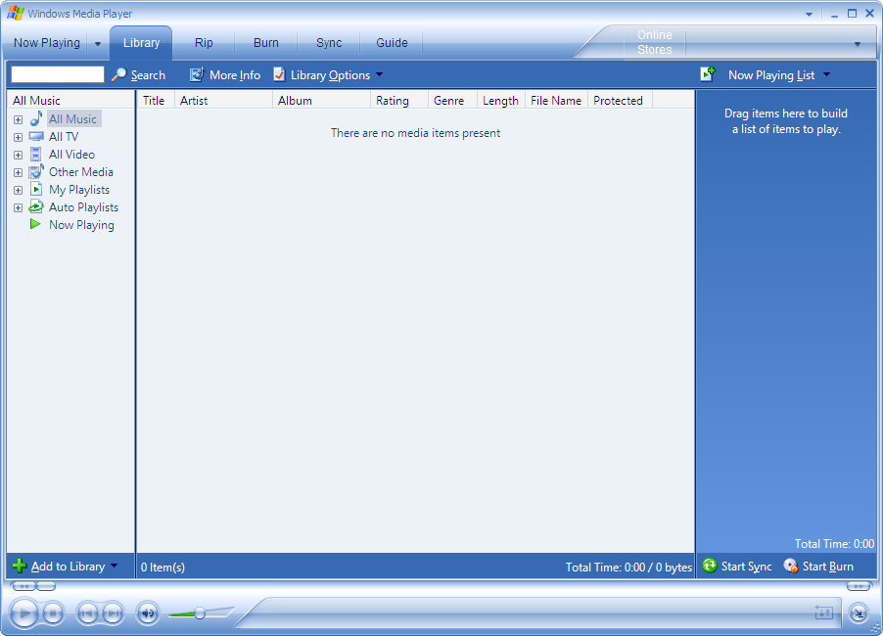Click the Library Options checklist icon
Image resolution: width=883 pixels, height=636 pixels.
pyautogui.click(x=279, y=74)
